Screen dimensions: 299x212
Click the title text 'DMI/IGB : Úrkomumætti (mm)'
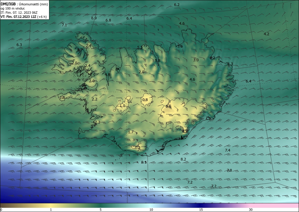coord(24,4)
